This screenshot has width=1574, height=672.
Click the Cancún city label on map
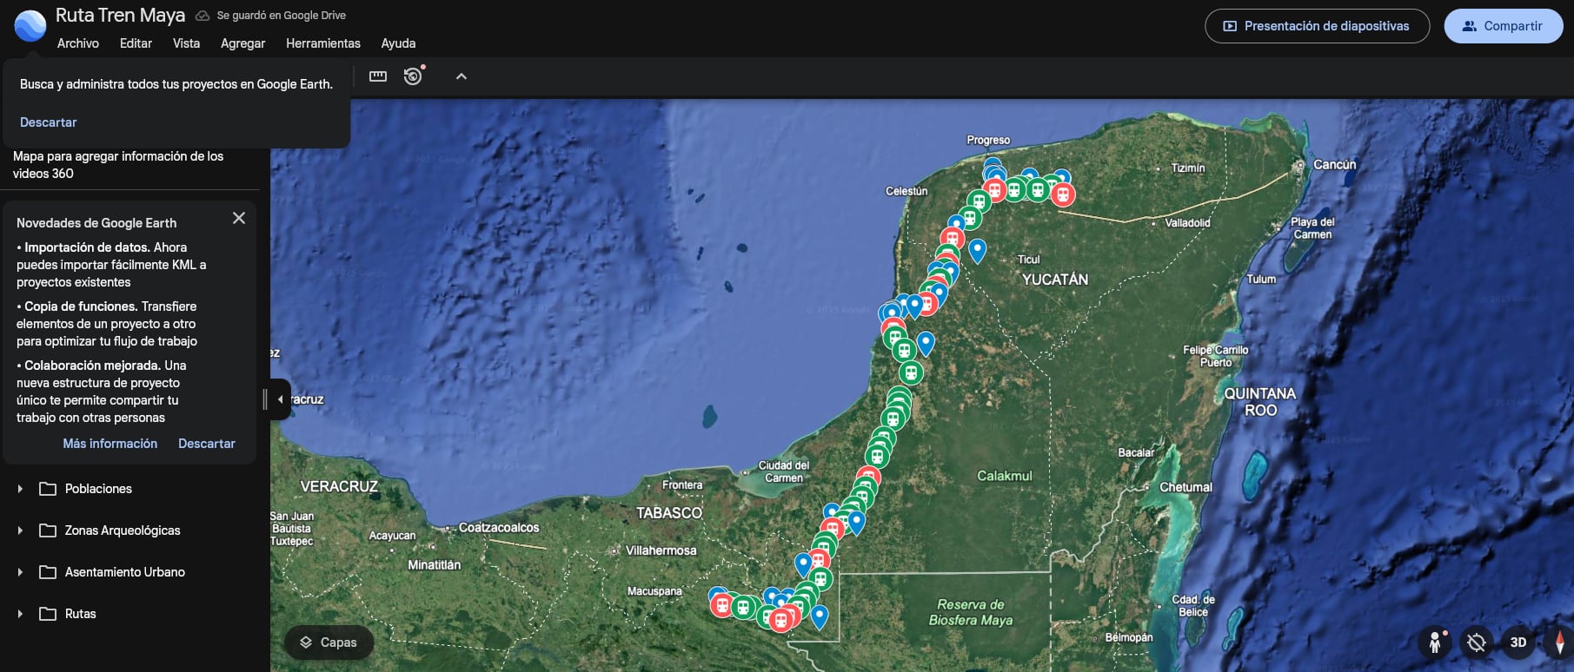coord(1334,164)
